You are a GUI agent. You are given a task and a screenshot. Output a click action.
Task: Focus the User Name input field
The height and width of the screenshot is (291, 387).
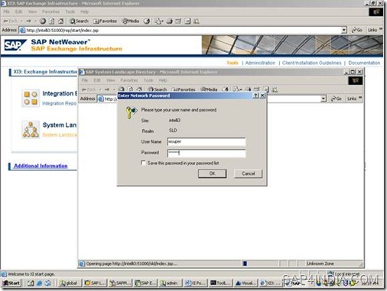click(x=207, y=141)
